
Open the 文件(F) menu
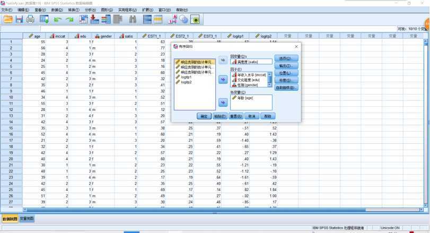tap(6, 10)
